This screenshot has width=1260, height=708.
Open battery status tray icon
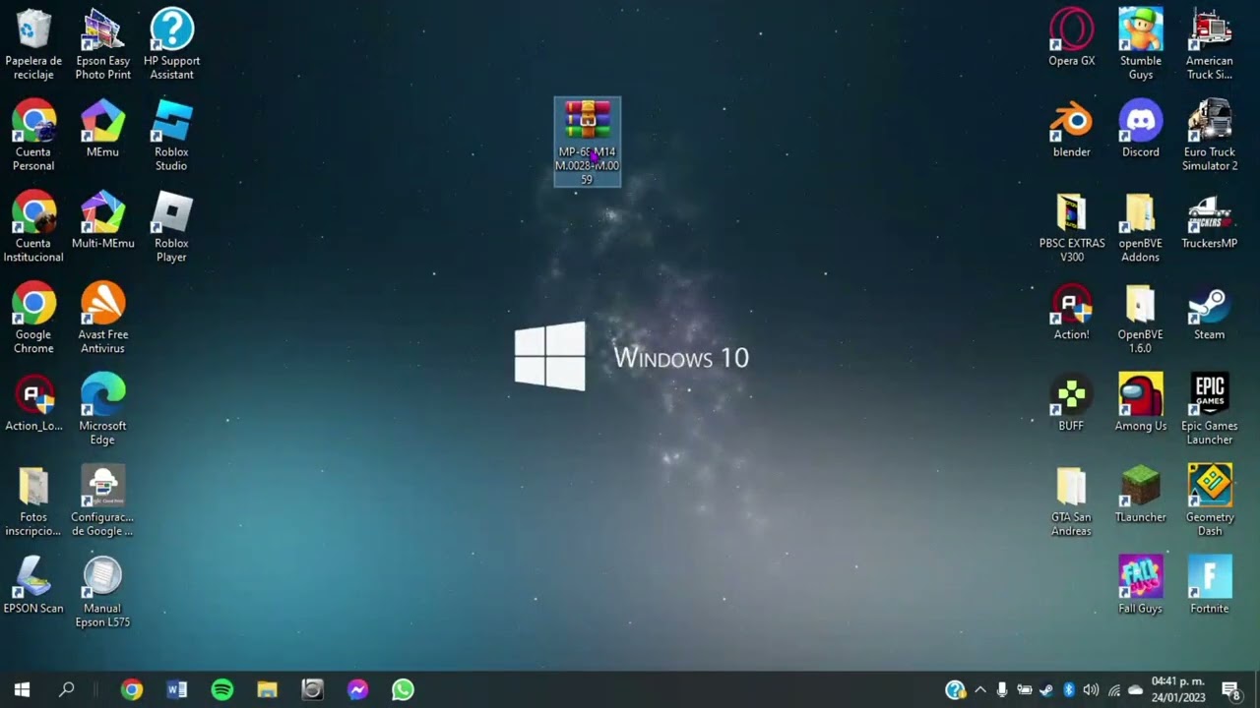click(x=1025, y=690)
